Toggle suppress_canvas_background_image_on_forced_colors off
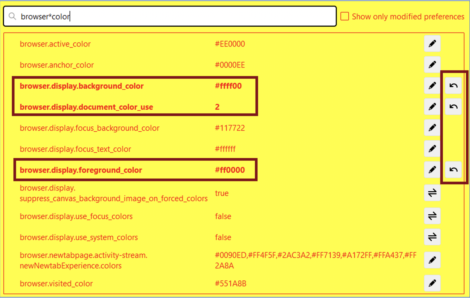The width and height of the screenshot is (470, 298). (x=432, y=193)
